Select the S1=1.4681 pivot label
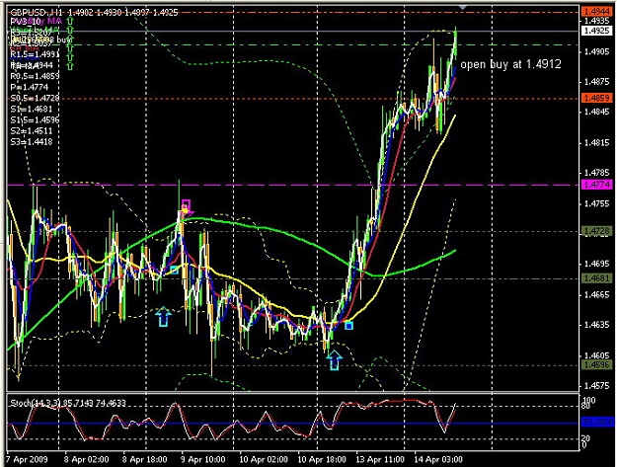Viewport: 617px width, 467px height. point(31,109)
